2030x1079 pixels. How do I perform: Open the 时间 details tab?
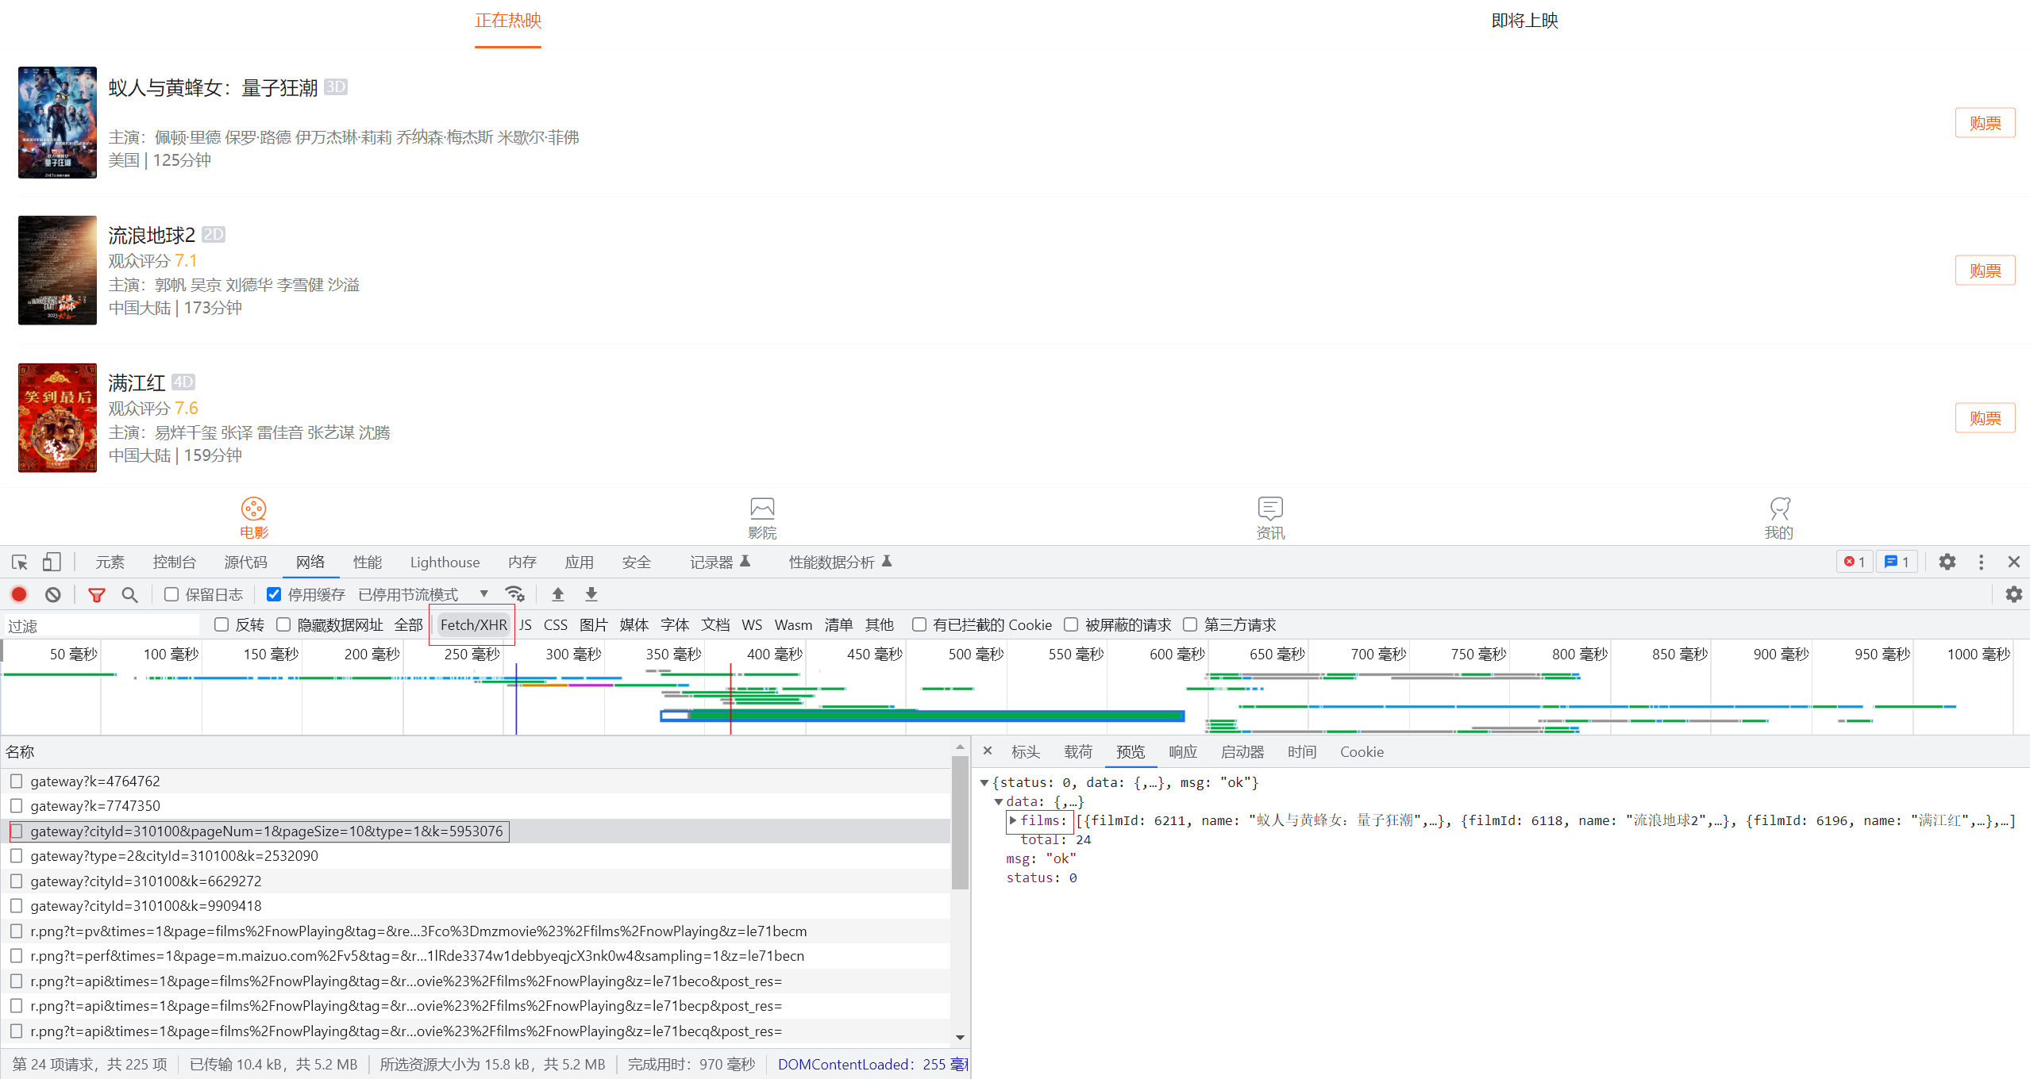pos(1302,751)
